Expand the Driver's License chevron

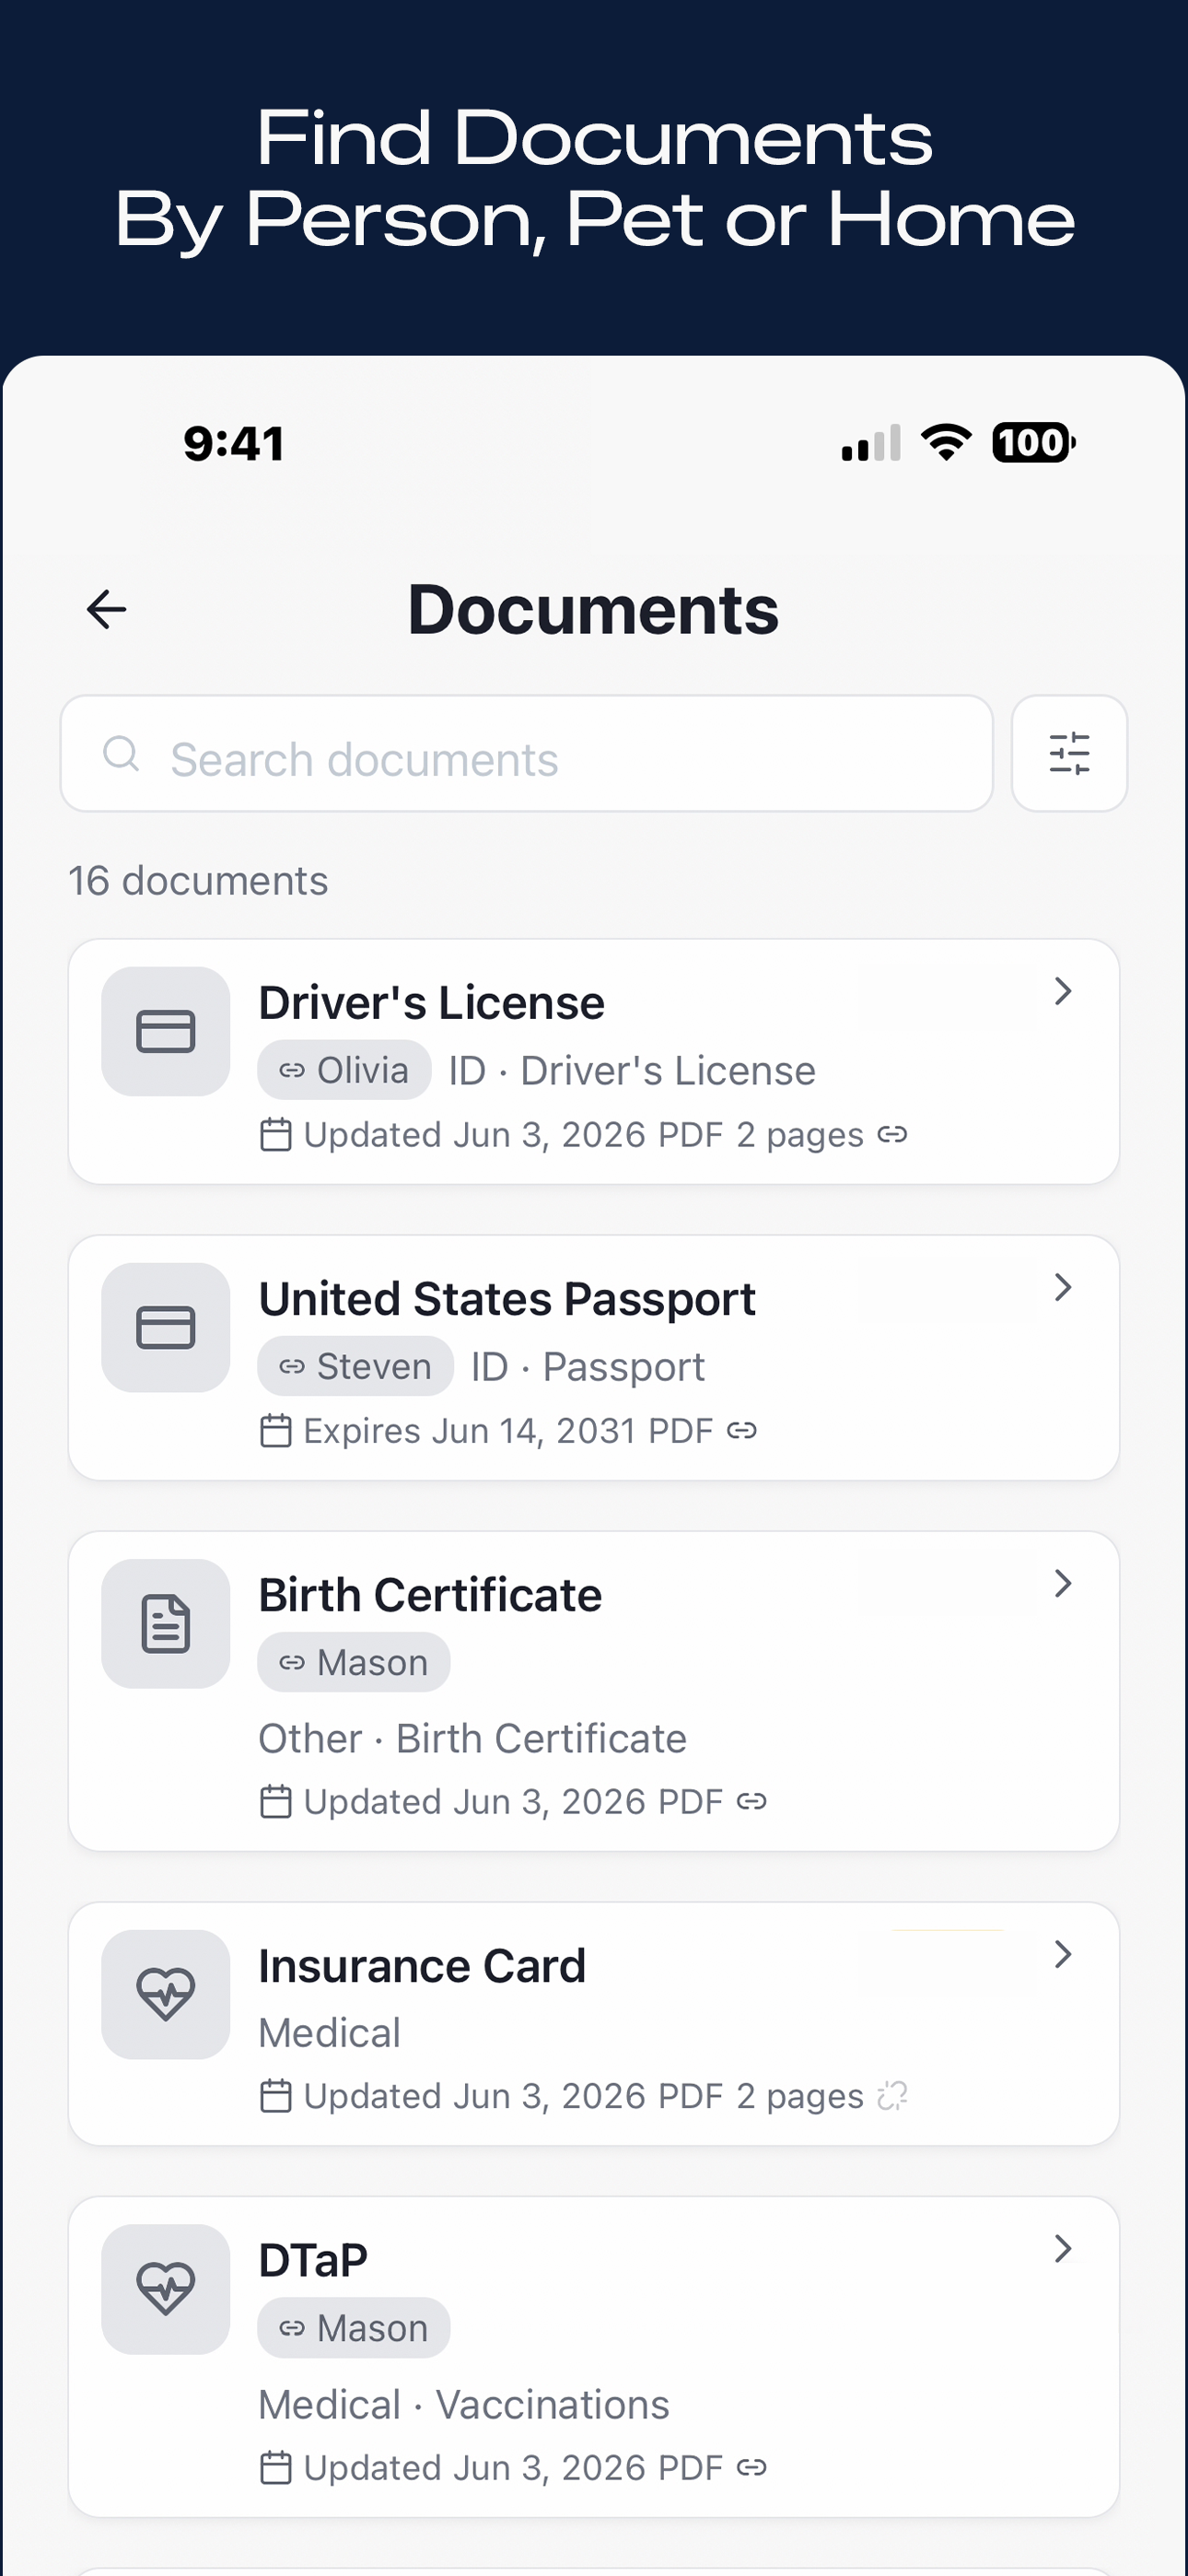click(x=1063, y=991)
